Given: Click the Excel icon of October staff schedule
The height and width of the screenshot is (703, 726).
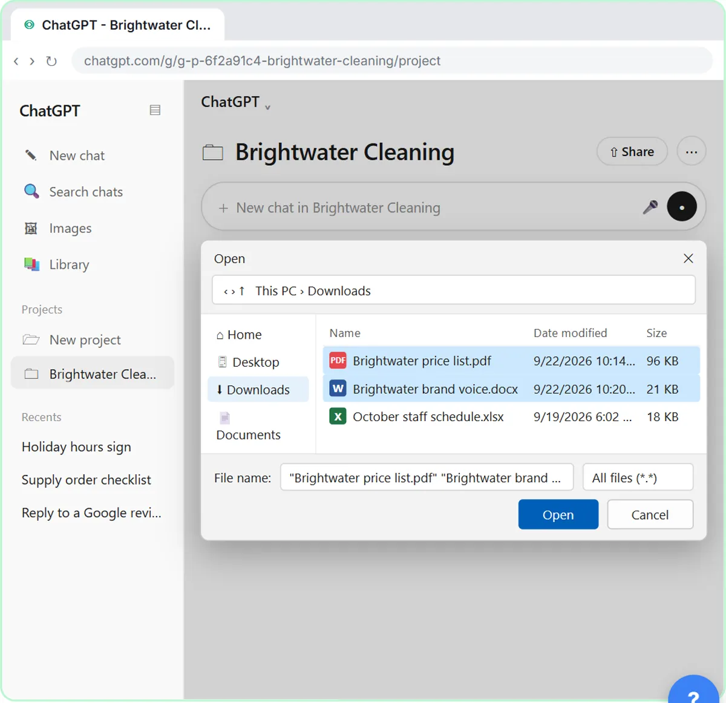Looking at the screenshot, I should point(338,416).
